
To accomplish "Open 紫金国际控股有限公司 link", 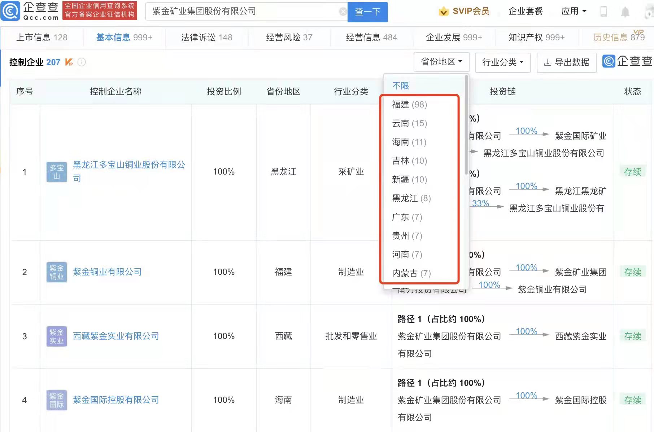I will tap(116, 400).
